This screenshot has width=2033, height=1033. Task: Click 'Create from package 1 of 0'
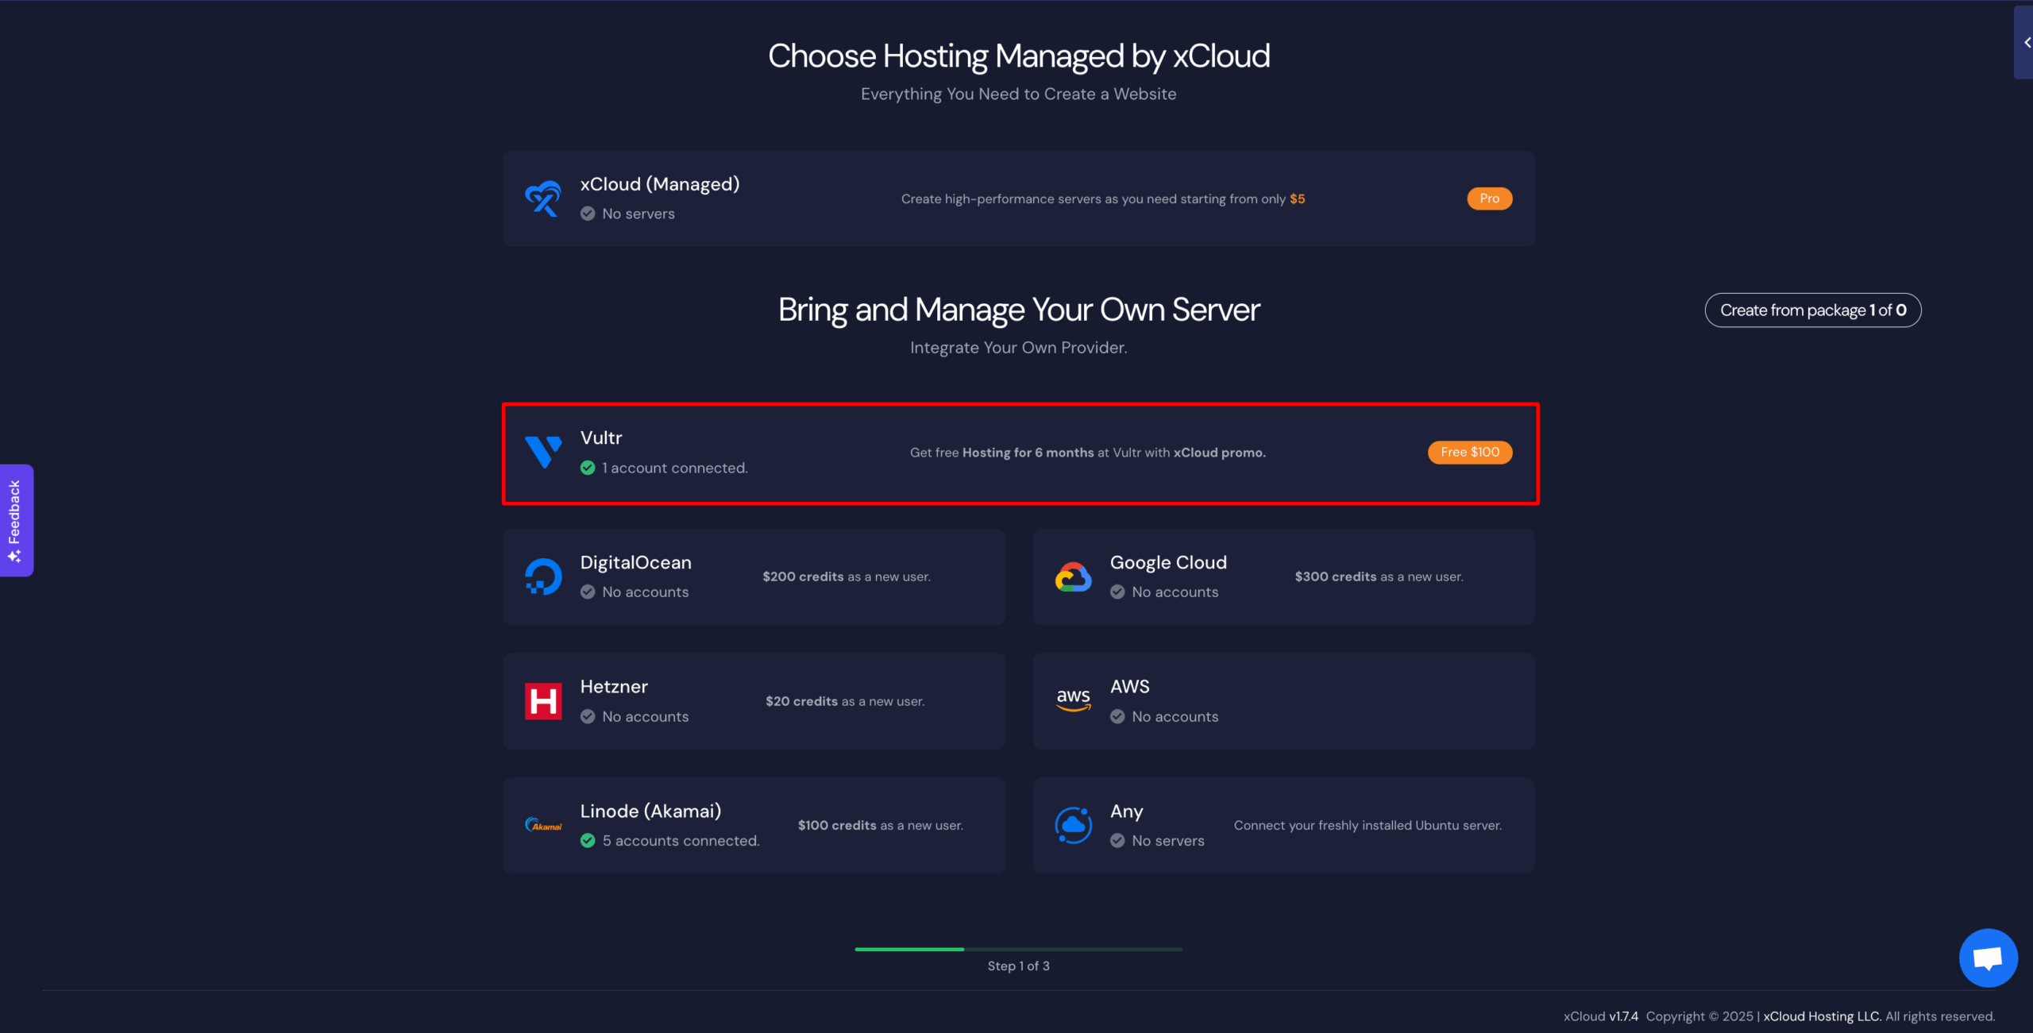[1813, 310]
